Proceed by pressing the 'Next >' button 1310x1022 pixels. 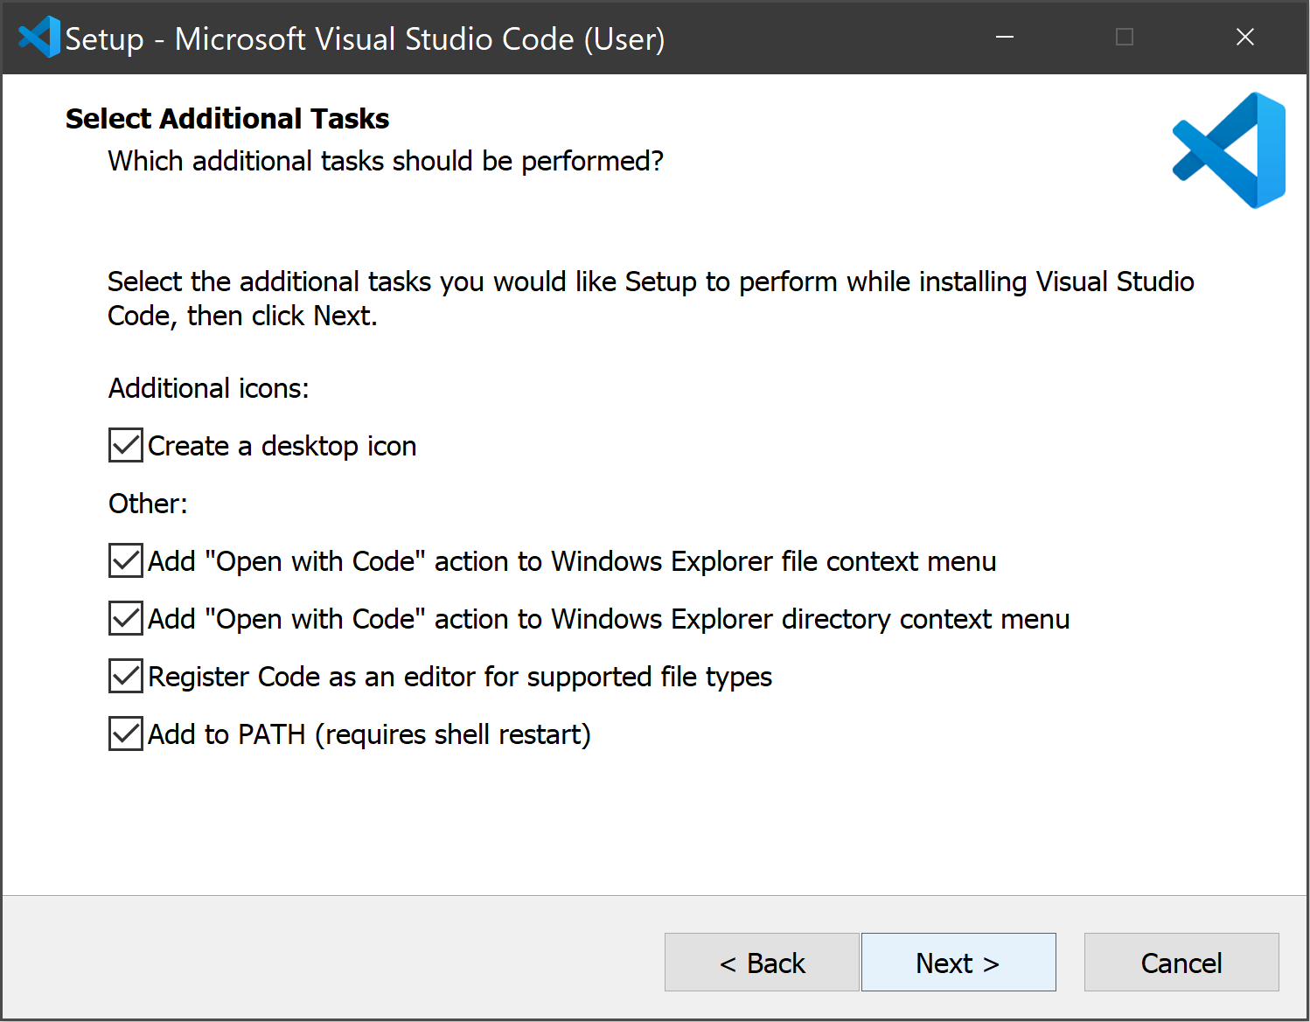click(x=958, y=962)
